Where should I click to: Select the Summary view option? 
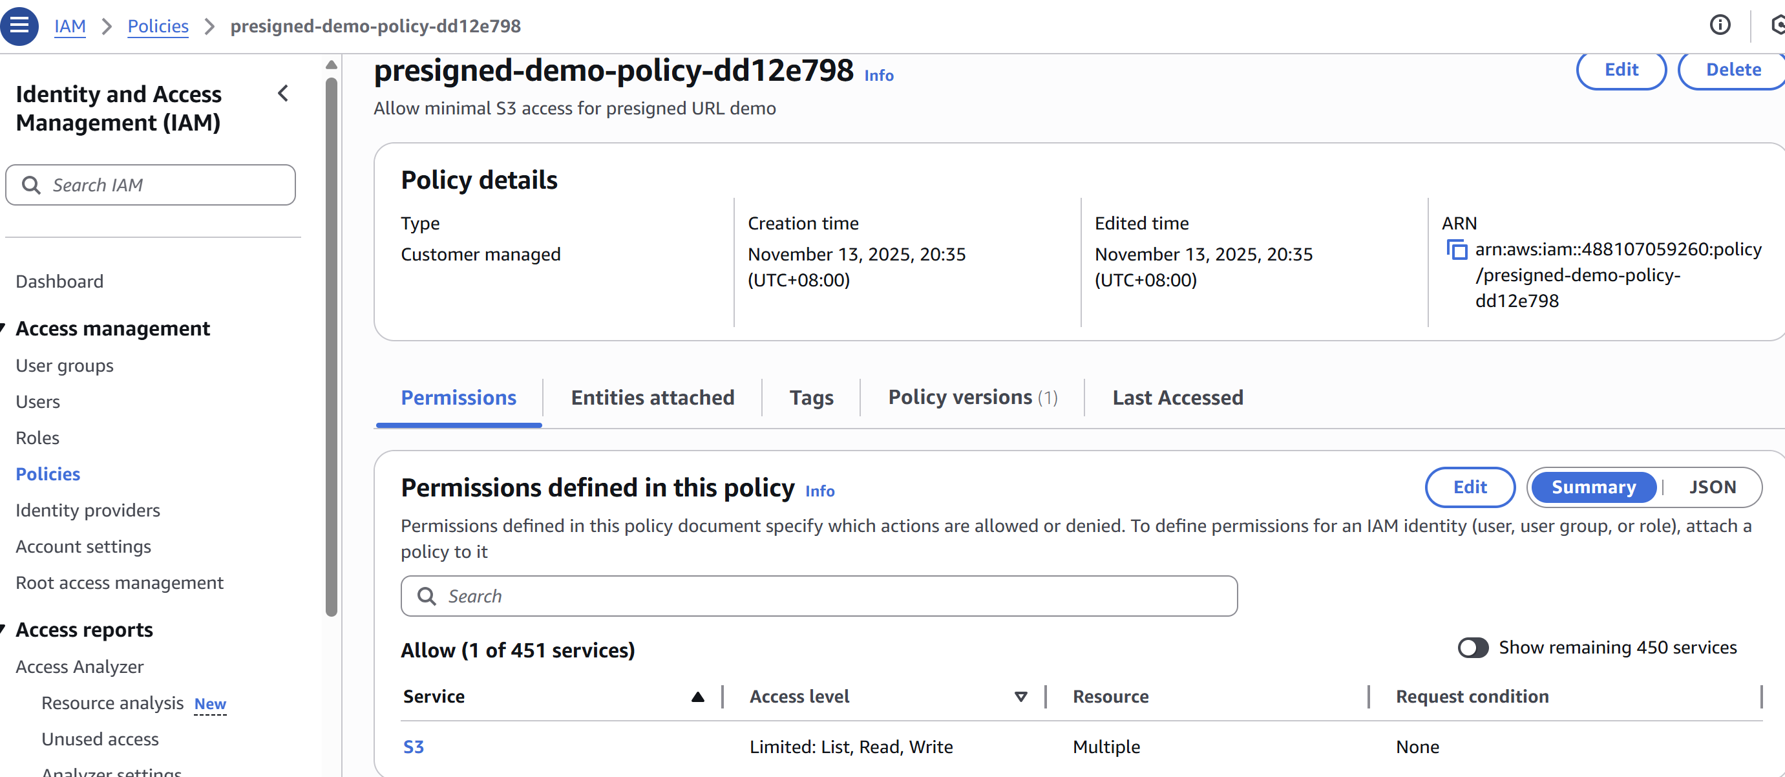click(1593, 487)
